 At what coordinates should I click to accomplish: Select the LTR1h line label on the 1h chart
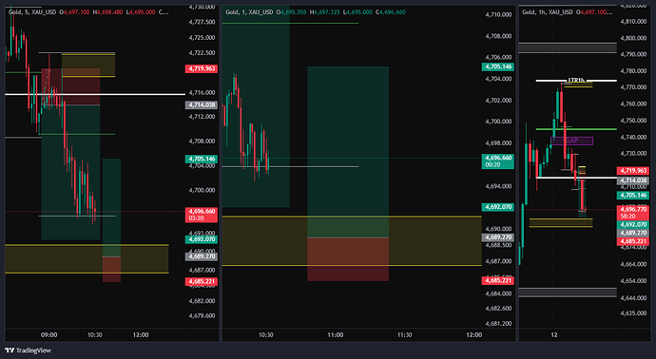coord(576,80)
